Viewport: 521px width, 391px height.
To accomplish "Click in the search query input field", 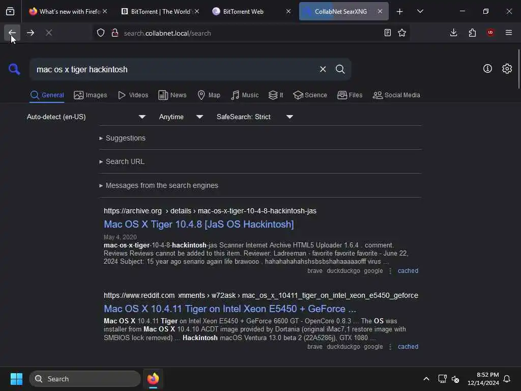I will (x=173, y=69).
